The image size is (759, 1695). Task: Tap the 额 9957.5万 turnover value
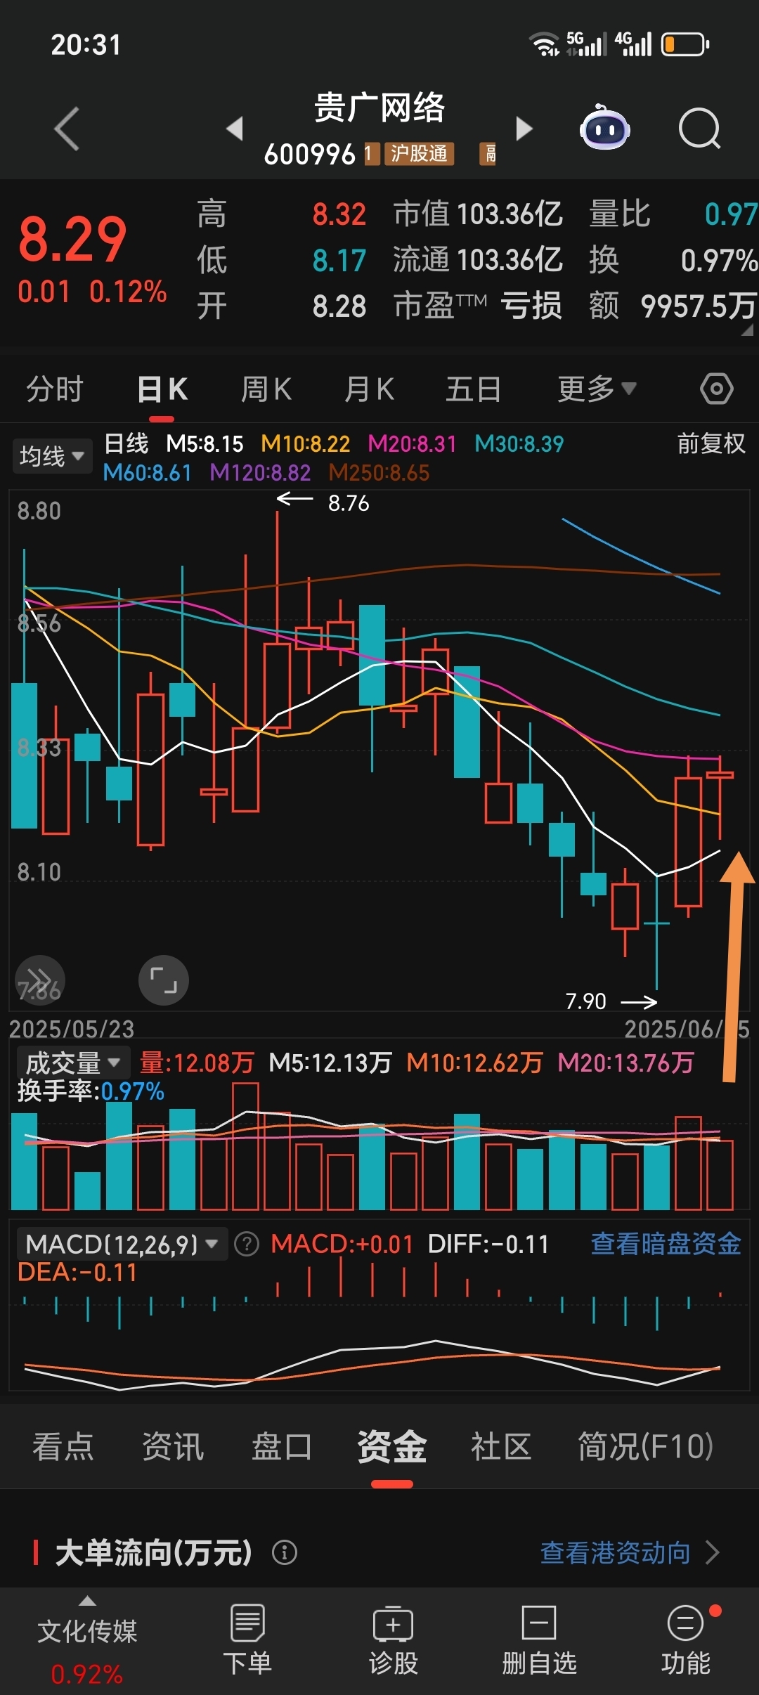point(673,306)
